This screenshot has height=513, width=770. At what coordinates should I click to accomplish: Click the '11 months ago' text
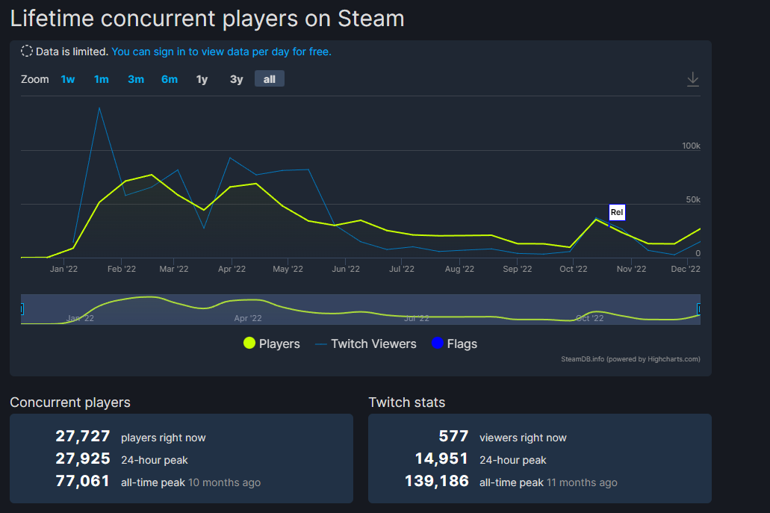pos(582,482)
